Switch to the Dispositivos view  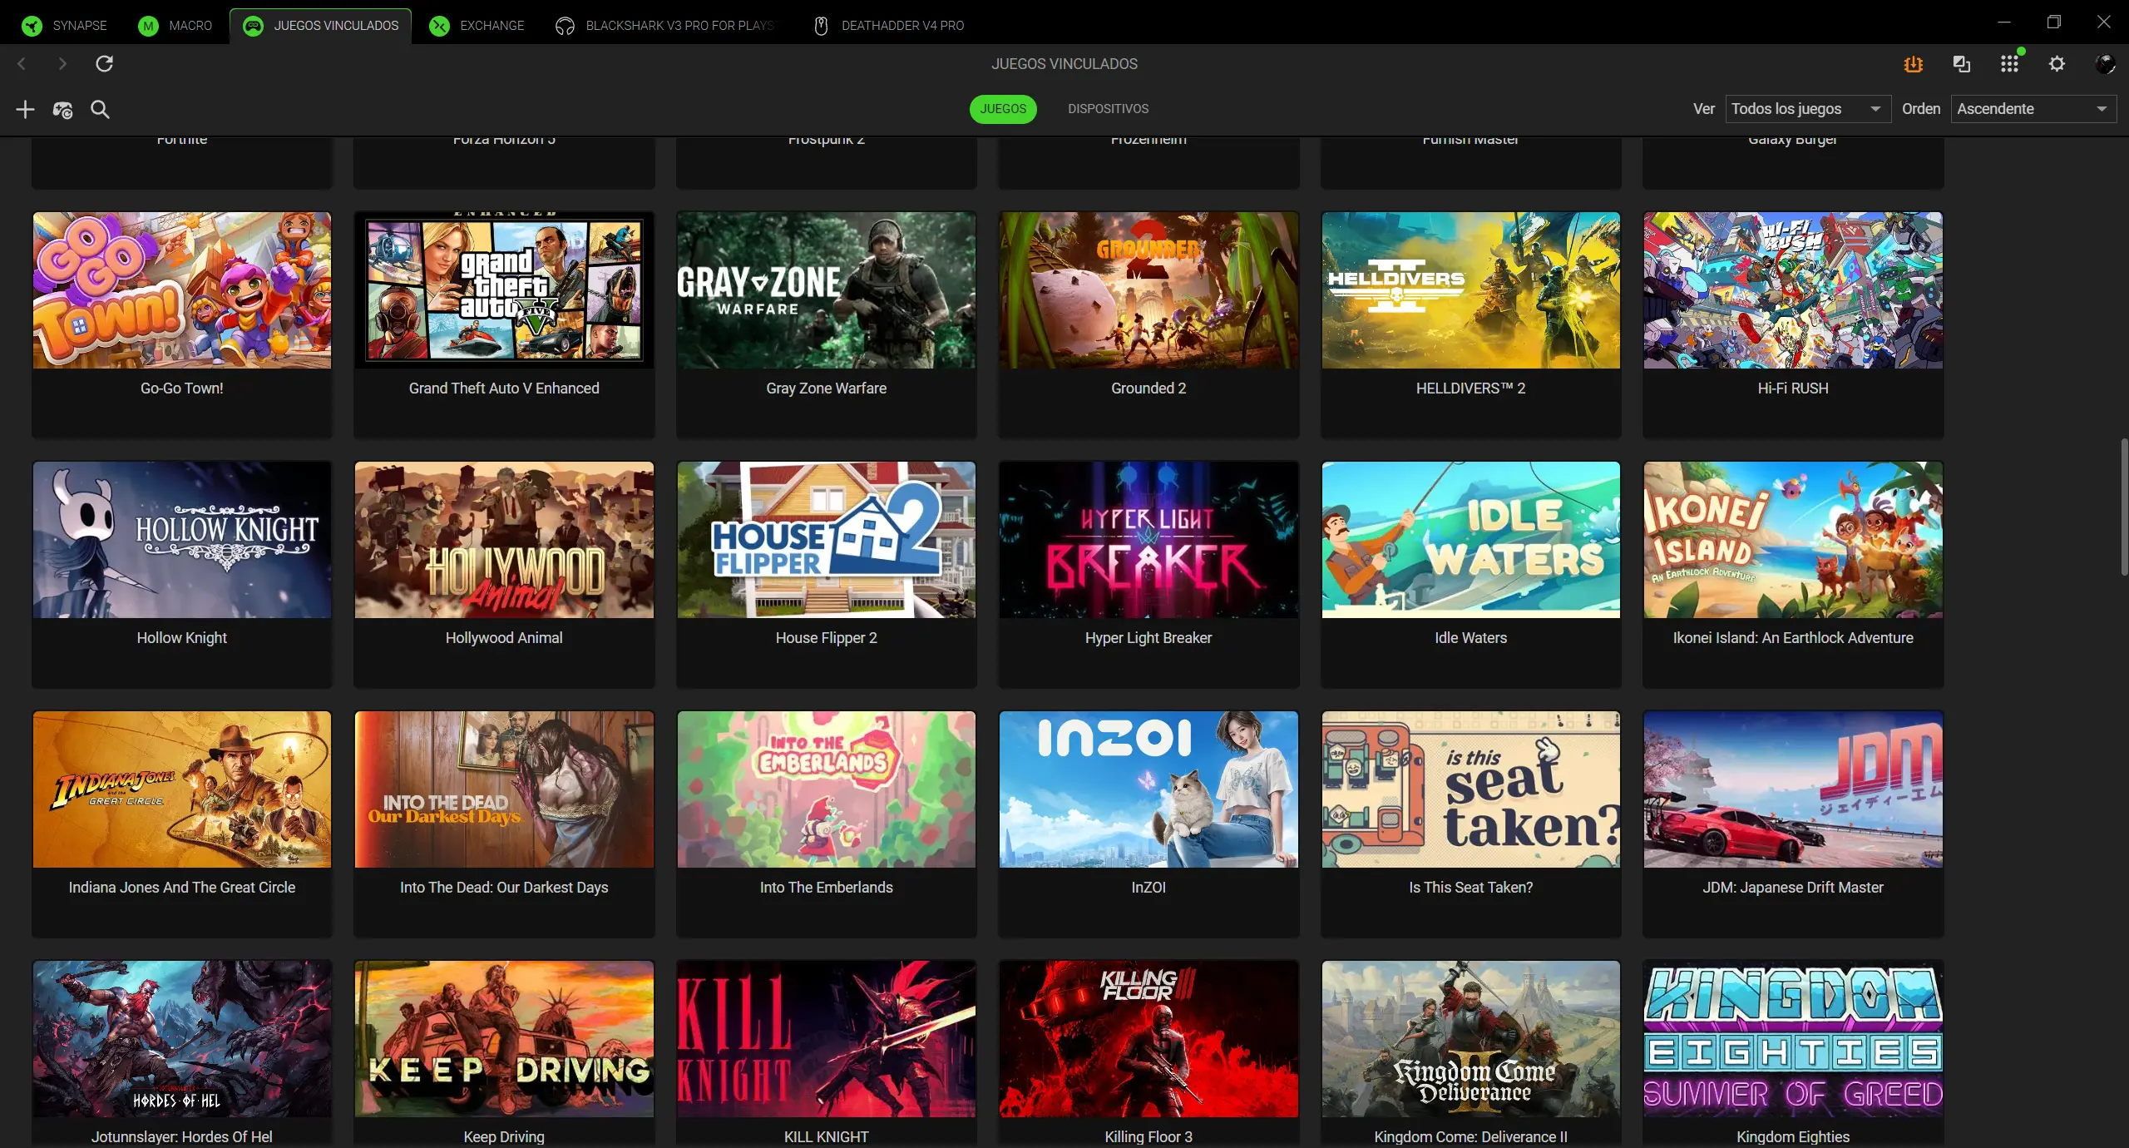click(1109, 109)
